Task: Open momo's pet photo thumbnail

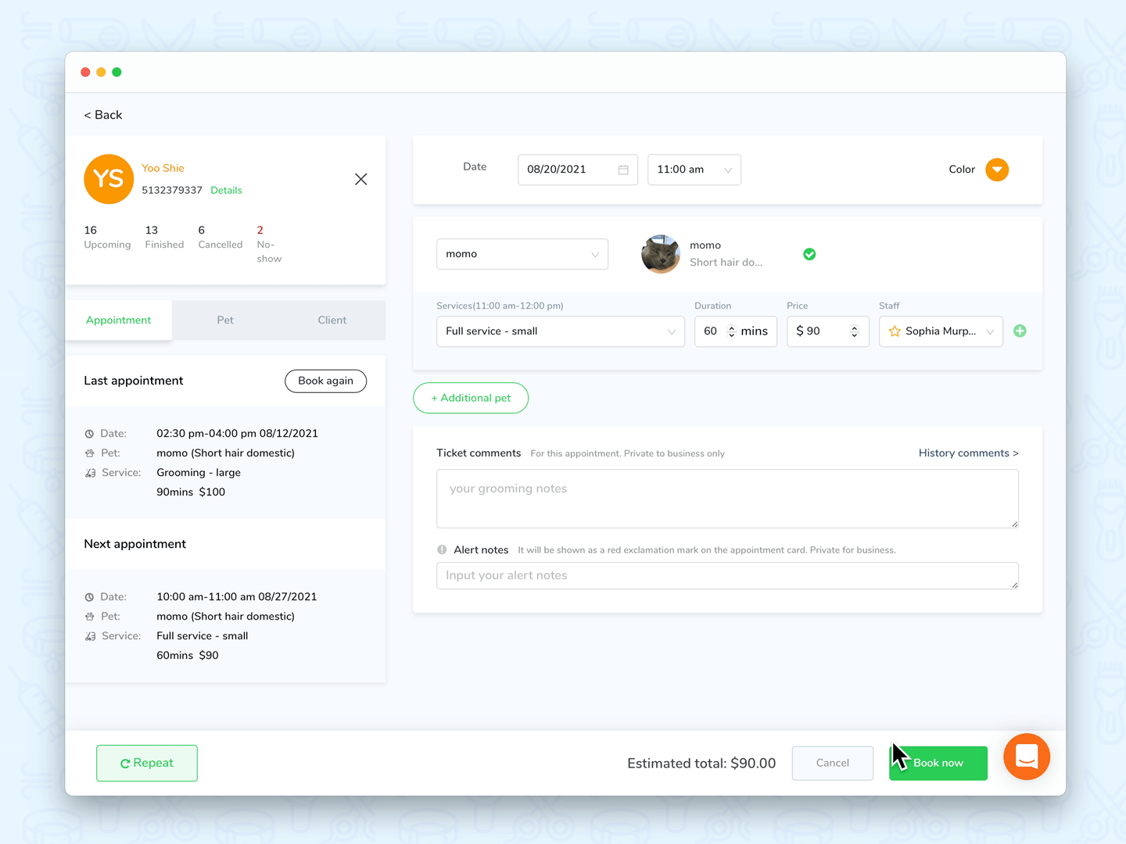Action: pos(661,254)
